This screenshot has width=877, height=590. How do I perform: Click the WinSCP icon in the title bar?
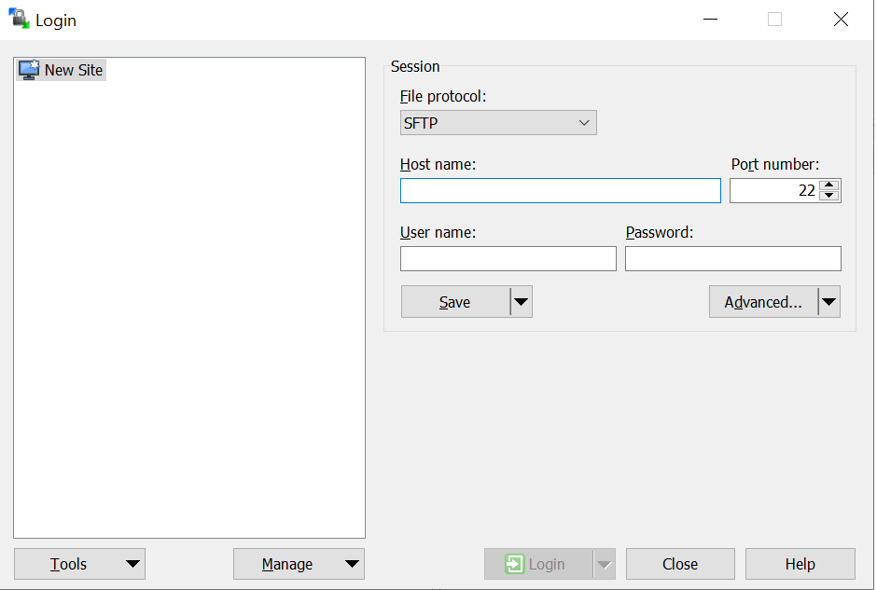[x=19, y=20]
